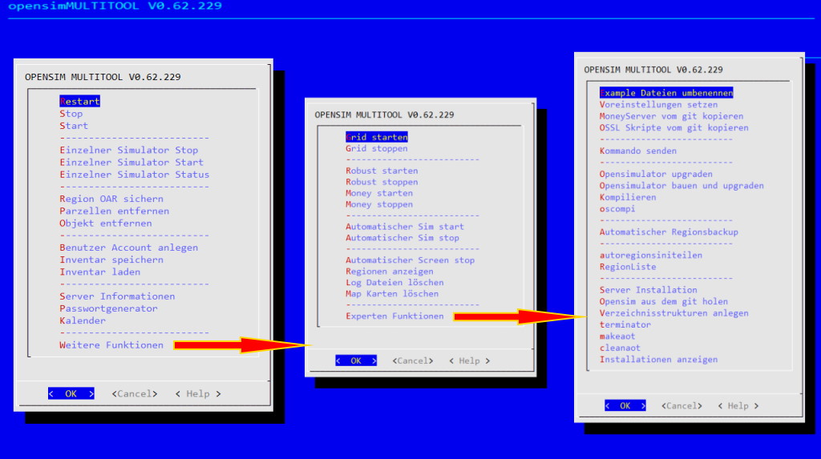Pick Benutzer Account anlegen entry
This screenshot has width=821, height=459.
click(128, 248)
